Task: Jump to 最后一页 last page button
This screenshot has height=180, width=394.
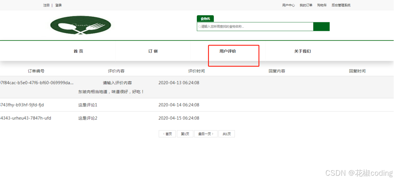Action: 206,134
